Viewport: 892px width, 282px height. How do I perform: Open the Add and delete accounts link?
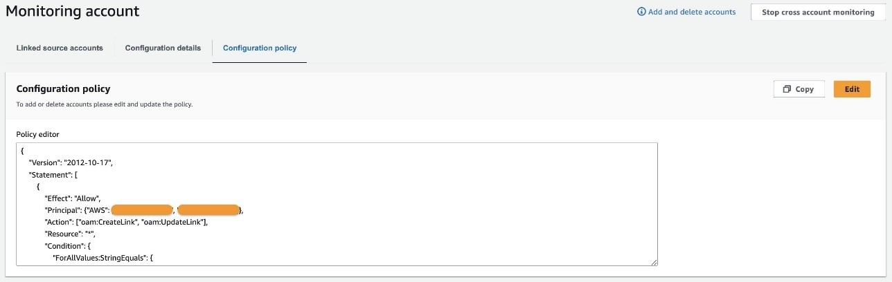click(x=691, y=12)
